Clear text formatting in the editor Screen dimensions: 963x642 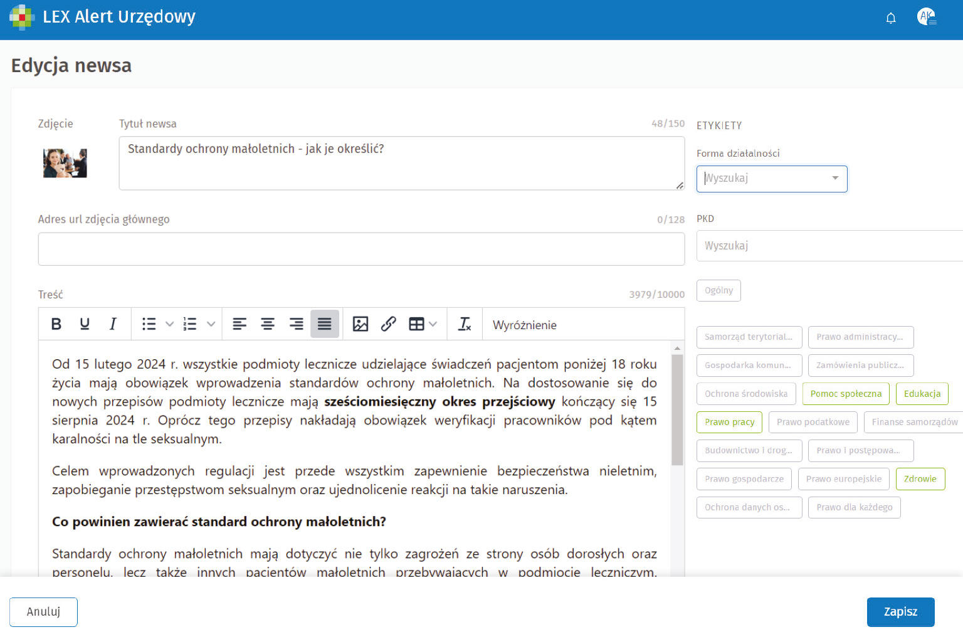point(465,324)
